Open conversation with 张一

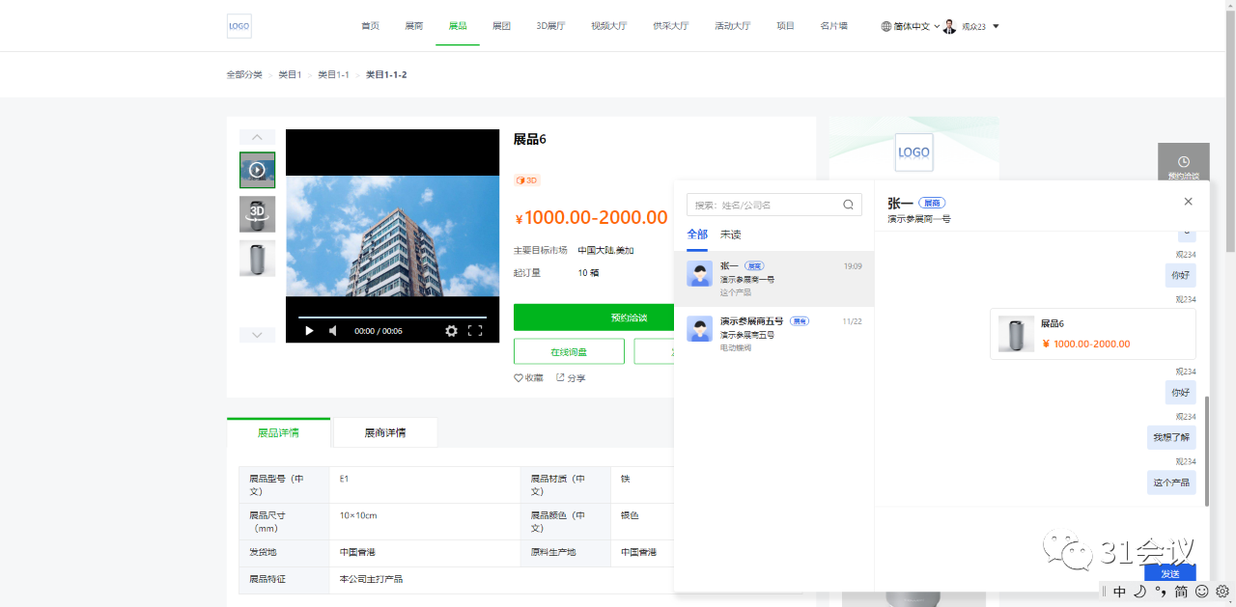point(773,279)
